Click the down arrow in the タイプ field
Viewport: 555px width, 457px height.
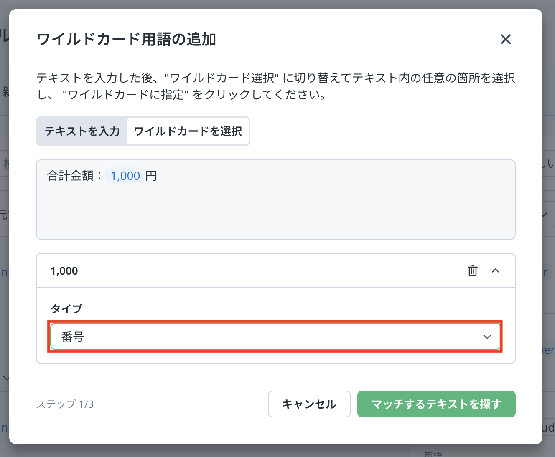(x=487, y=337)
